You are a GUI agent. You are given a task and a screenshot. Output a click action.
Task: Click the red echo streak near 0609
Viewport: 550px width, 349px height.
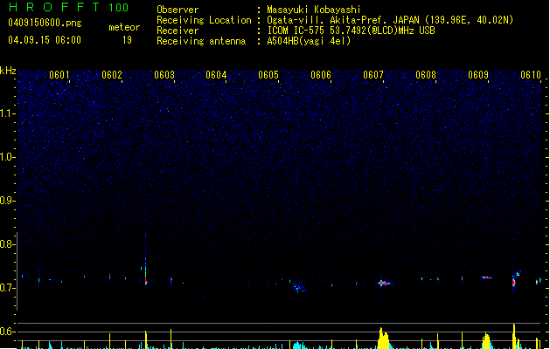[x=486, y=277]
